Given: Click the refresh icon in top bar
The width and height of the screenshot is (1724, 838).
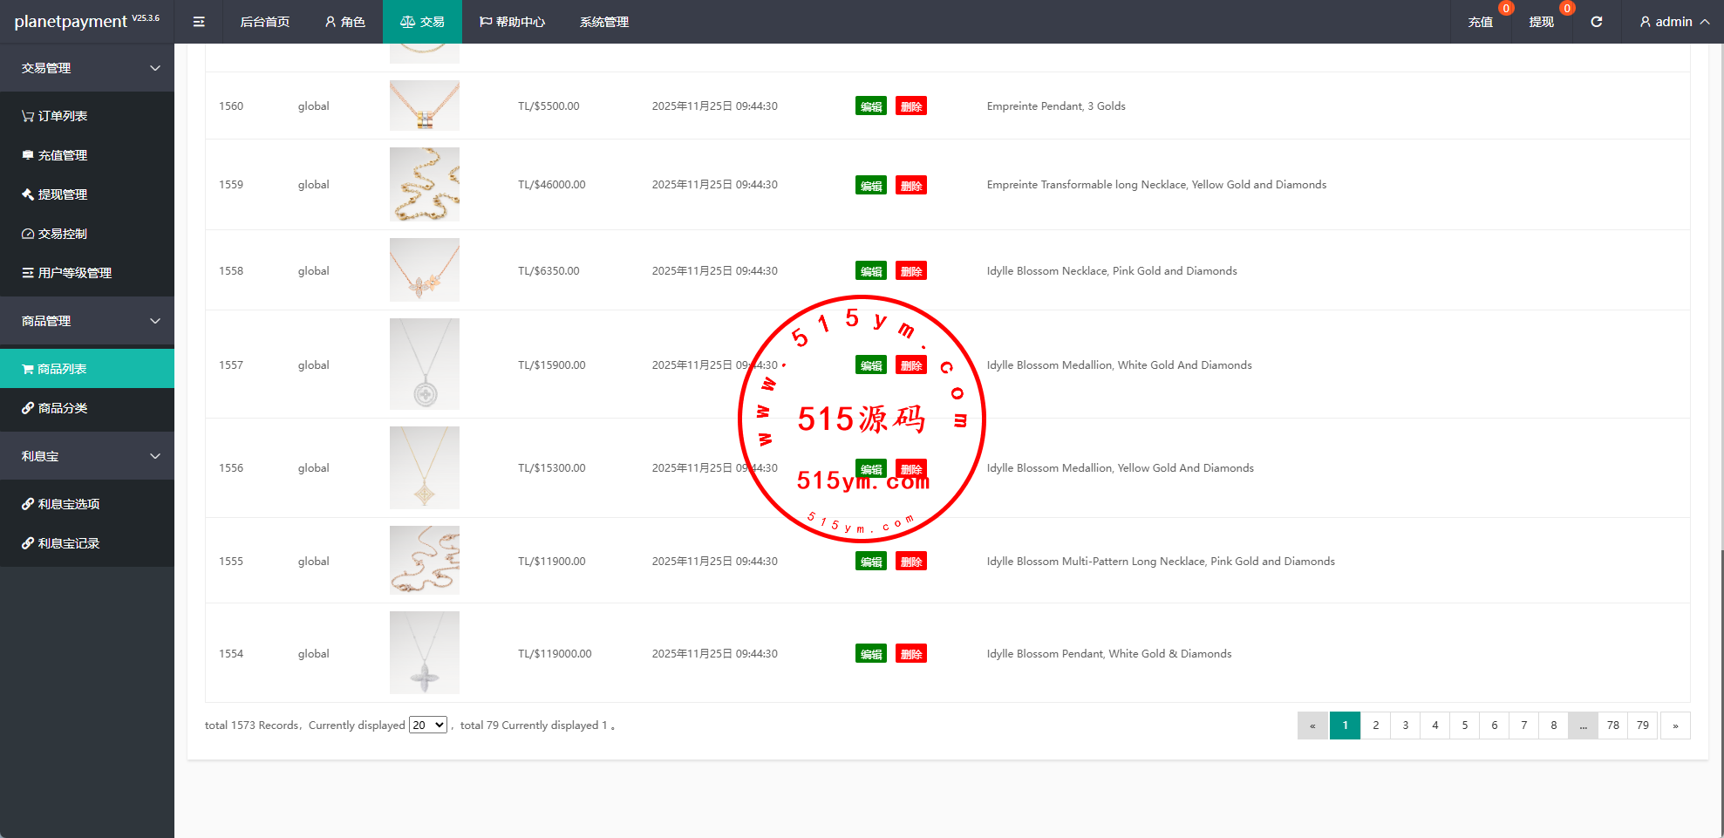Looking at the screenshot, I should [x=1596, y=22].
